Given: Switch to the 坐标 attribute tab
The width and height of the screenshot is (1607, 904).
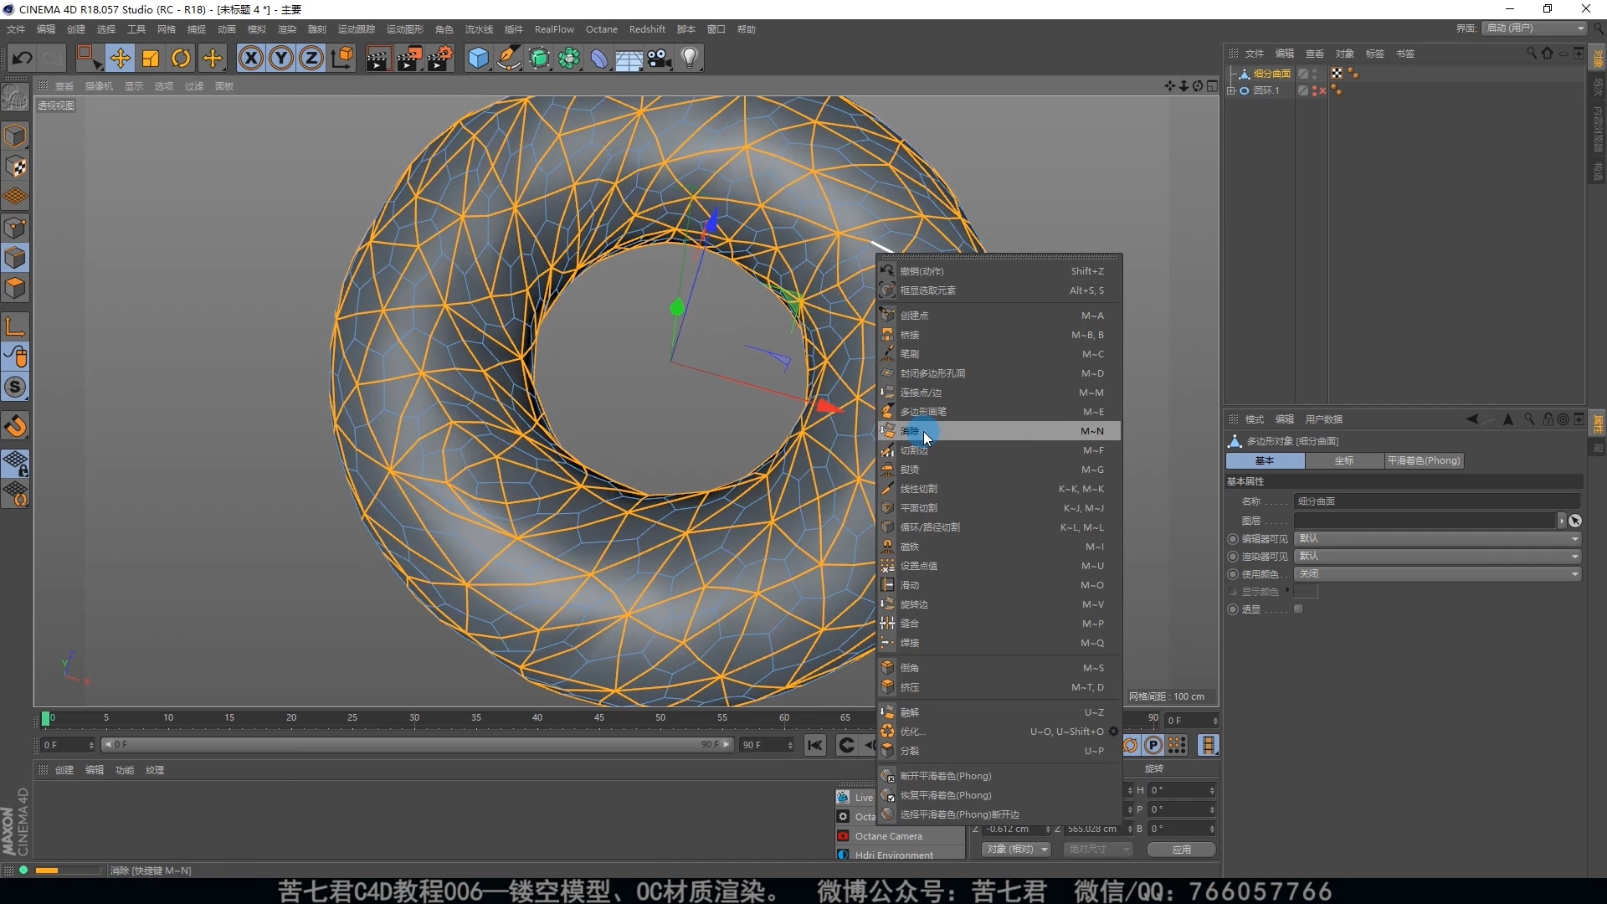Looking at the screenshot, I should [1344, 460].
